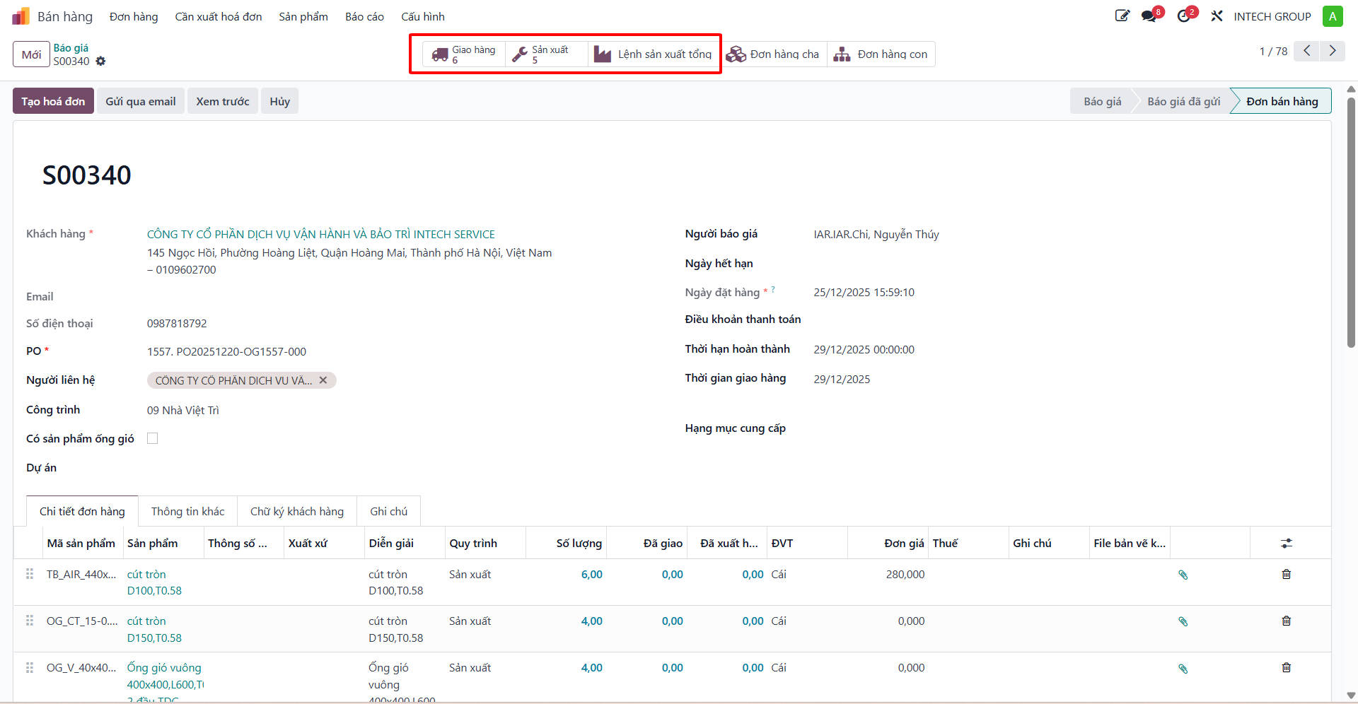Delete the TB_AIR_440x order line
1358x704 pixels.
pyautogui.click(x=1287, y=574)
